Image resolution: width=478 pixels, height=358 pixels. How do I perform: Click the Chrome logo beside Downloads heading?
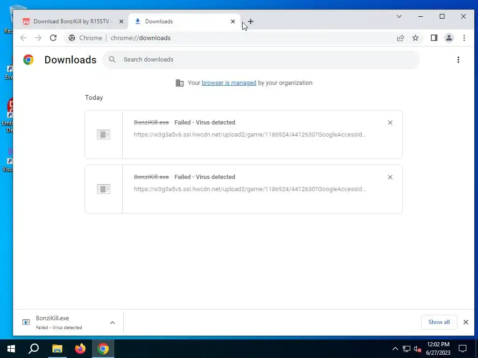(x=28, y=60)
